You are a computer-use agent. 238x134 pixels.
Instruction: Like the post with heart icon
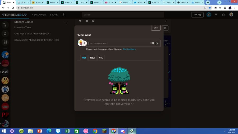click(80, 21)
